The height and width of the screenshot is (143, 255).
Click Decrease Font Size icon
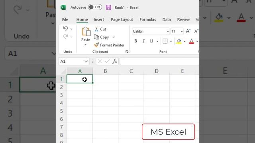(x=196, y=31)
